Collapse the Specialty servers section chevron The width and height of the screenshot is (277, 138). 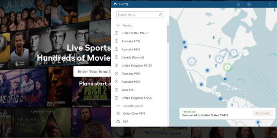[x=118, y=106]
